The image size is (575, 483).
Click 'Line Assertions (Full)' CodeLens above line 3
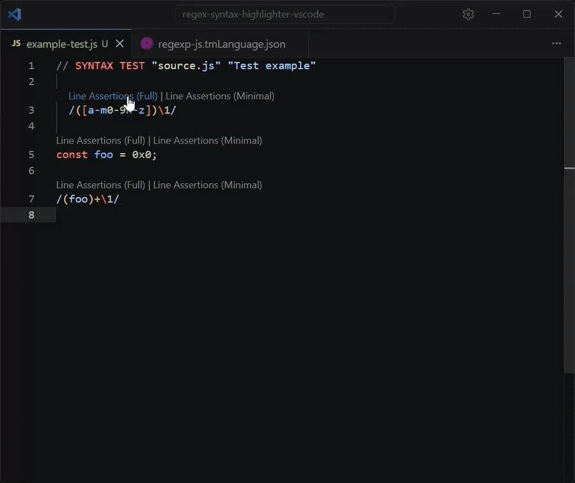[x=112, y=96]
